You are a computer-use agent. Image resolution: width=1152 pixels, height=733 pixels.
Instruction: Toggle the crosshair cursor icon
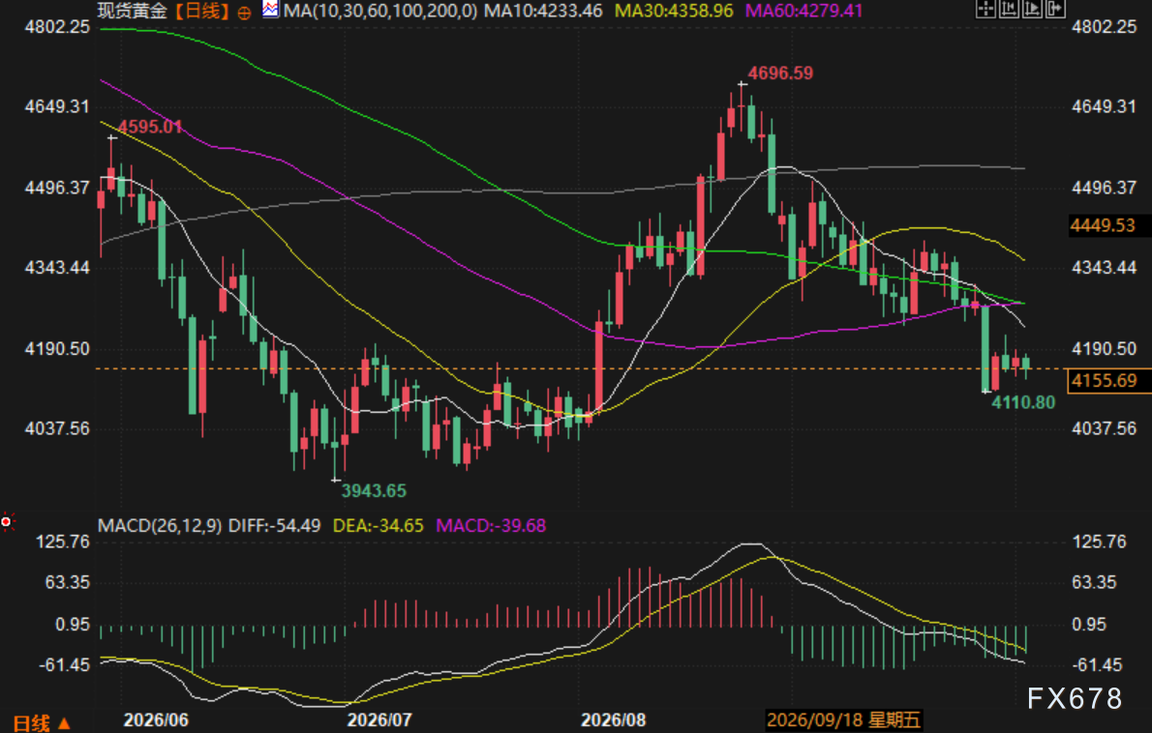point(985,8)
